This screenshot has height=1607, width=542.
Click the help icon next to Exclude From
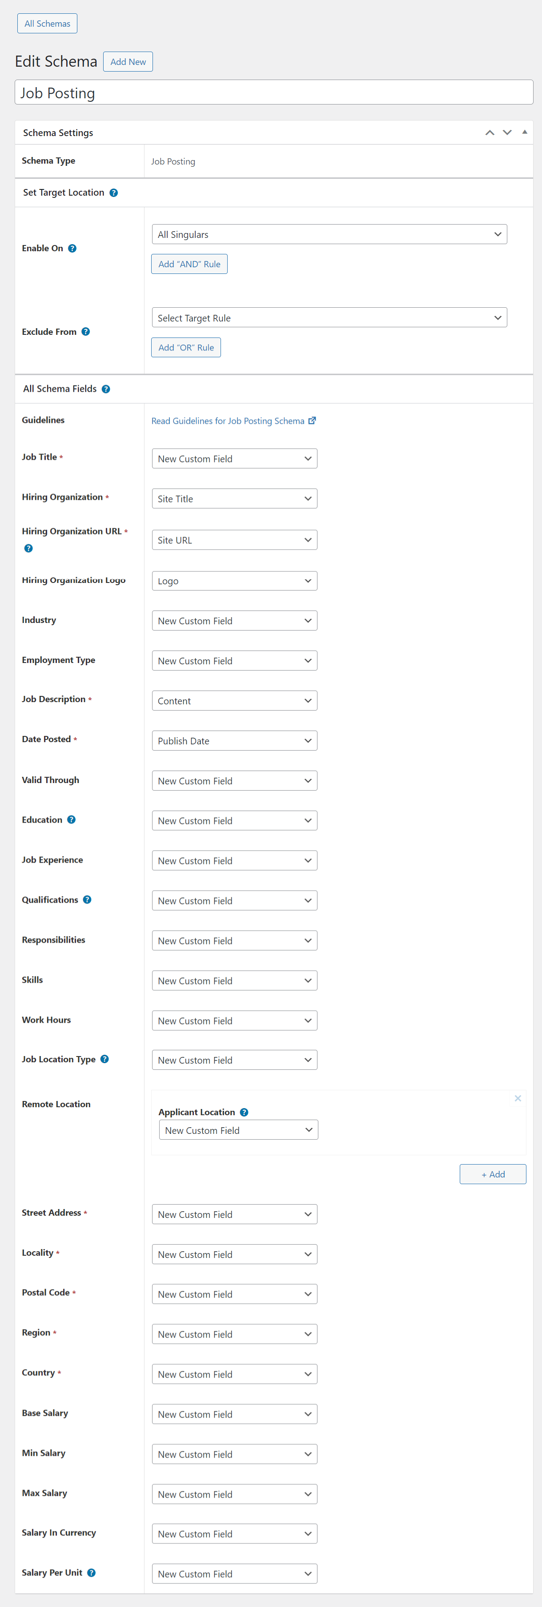[87, 331]
